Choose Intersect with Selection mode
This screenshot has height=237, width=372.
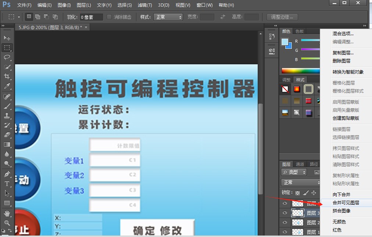click(55, 17)
